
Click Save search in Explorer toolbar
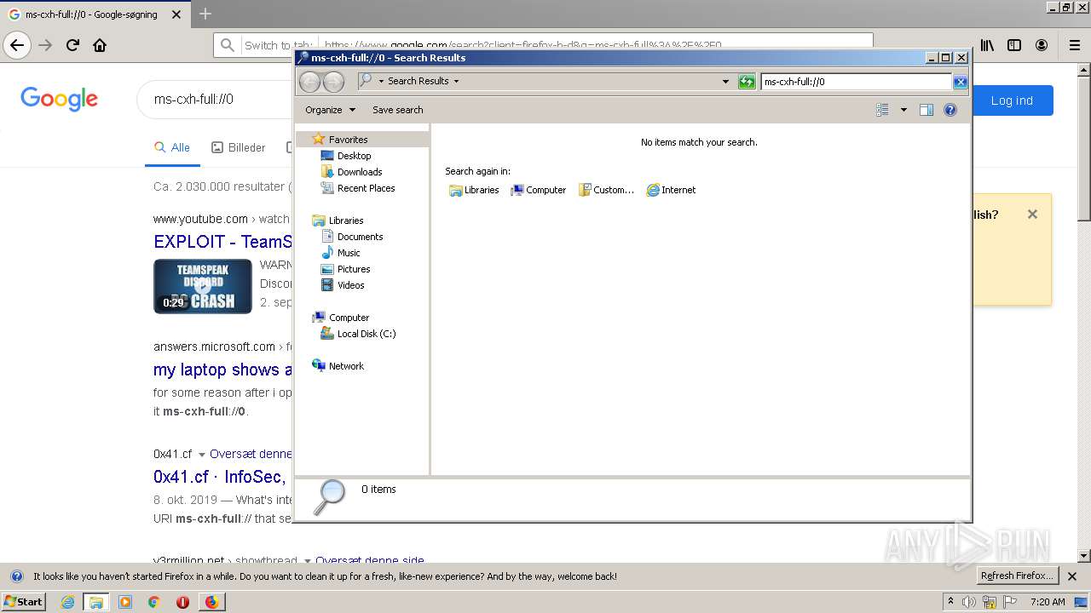(x=397, y=110)
